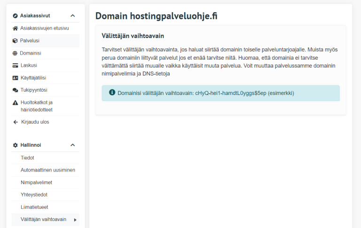Viewport: 361px width, 228px height.
Task: Open Yhteystiedot in sidebar
Action: [x=34, y=195]
